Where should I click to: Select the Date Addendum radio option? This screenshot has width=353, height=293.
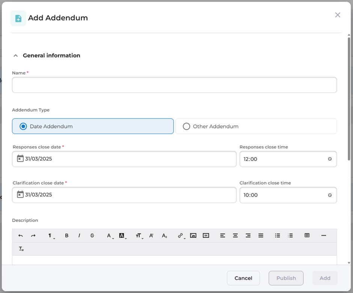23,126
